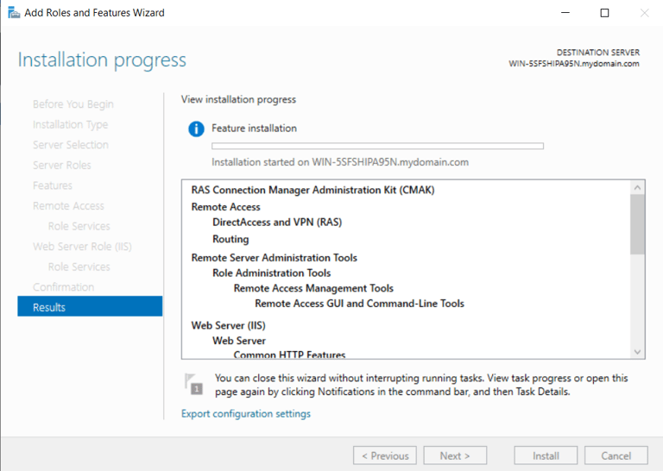The image size is (663, 471).
Task: Click the scroll down arrow in features list
Action: point(638,352)
